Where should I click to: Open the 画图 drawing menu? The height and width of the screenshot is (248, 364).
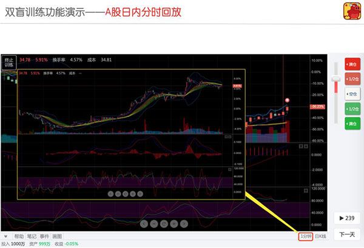58,236
